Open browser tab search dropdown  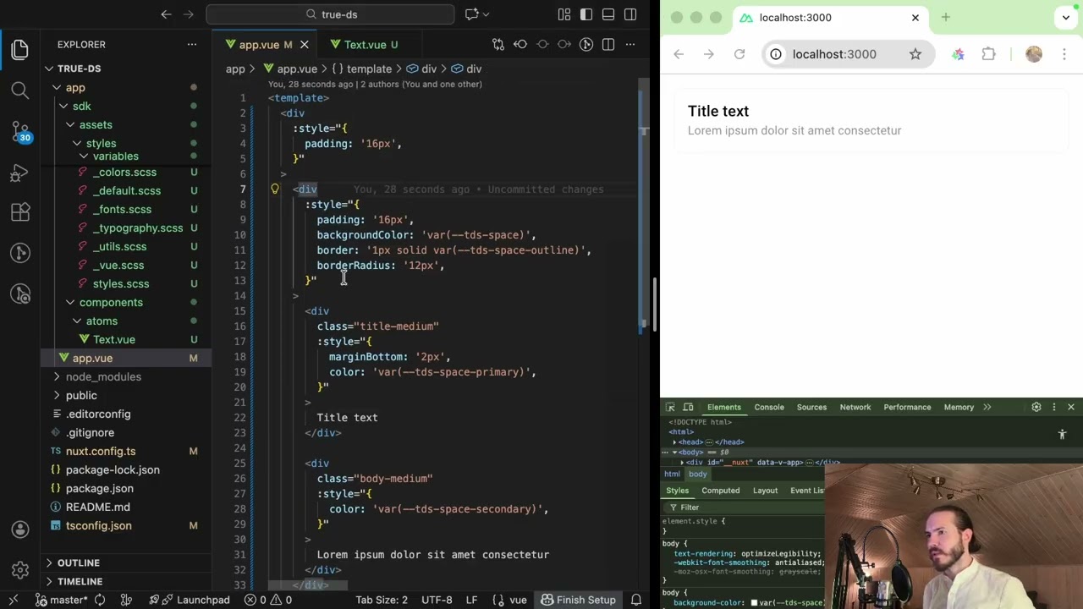(1066, 17)
